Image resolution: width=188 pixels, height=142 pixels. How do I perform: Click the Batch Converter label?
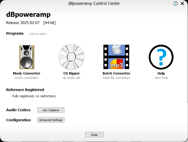click(x=116, y=73)
